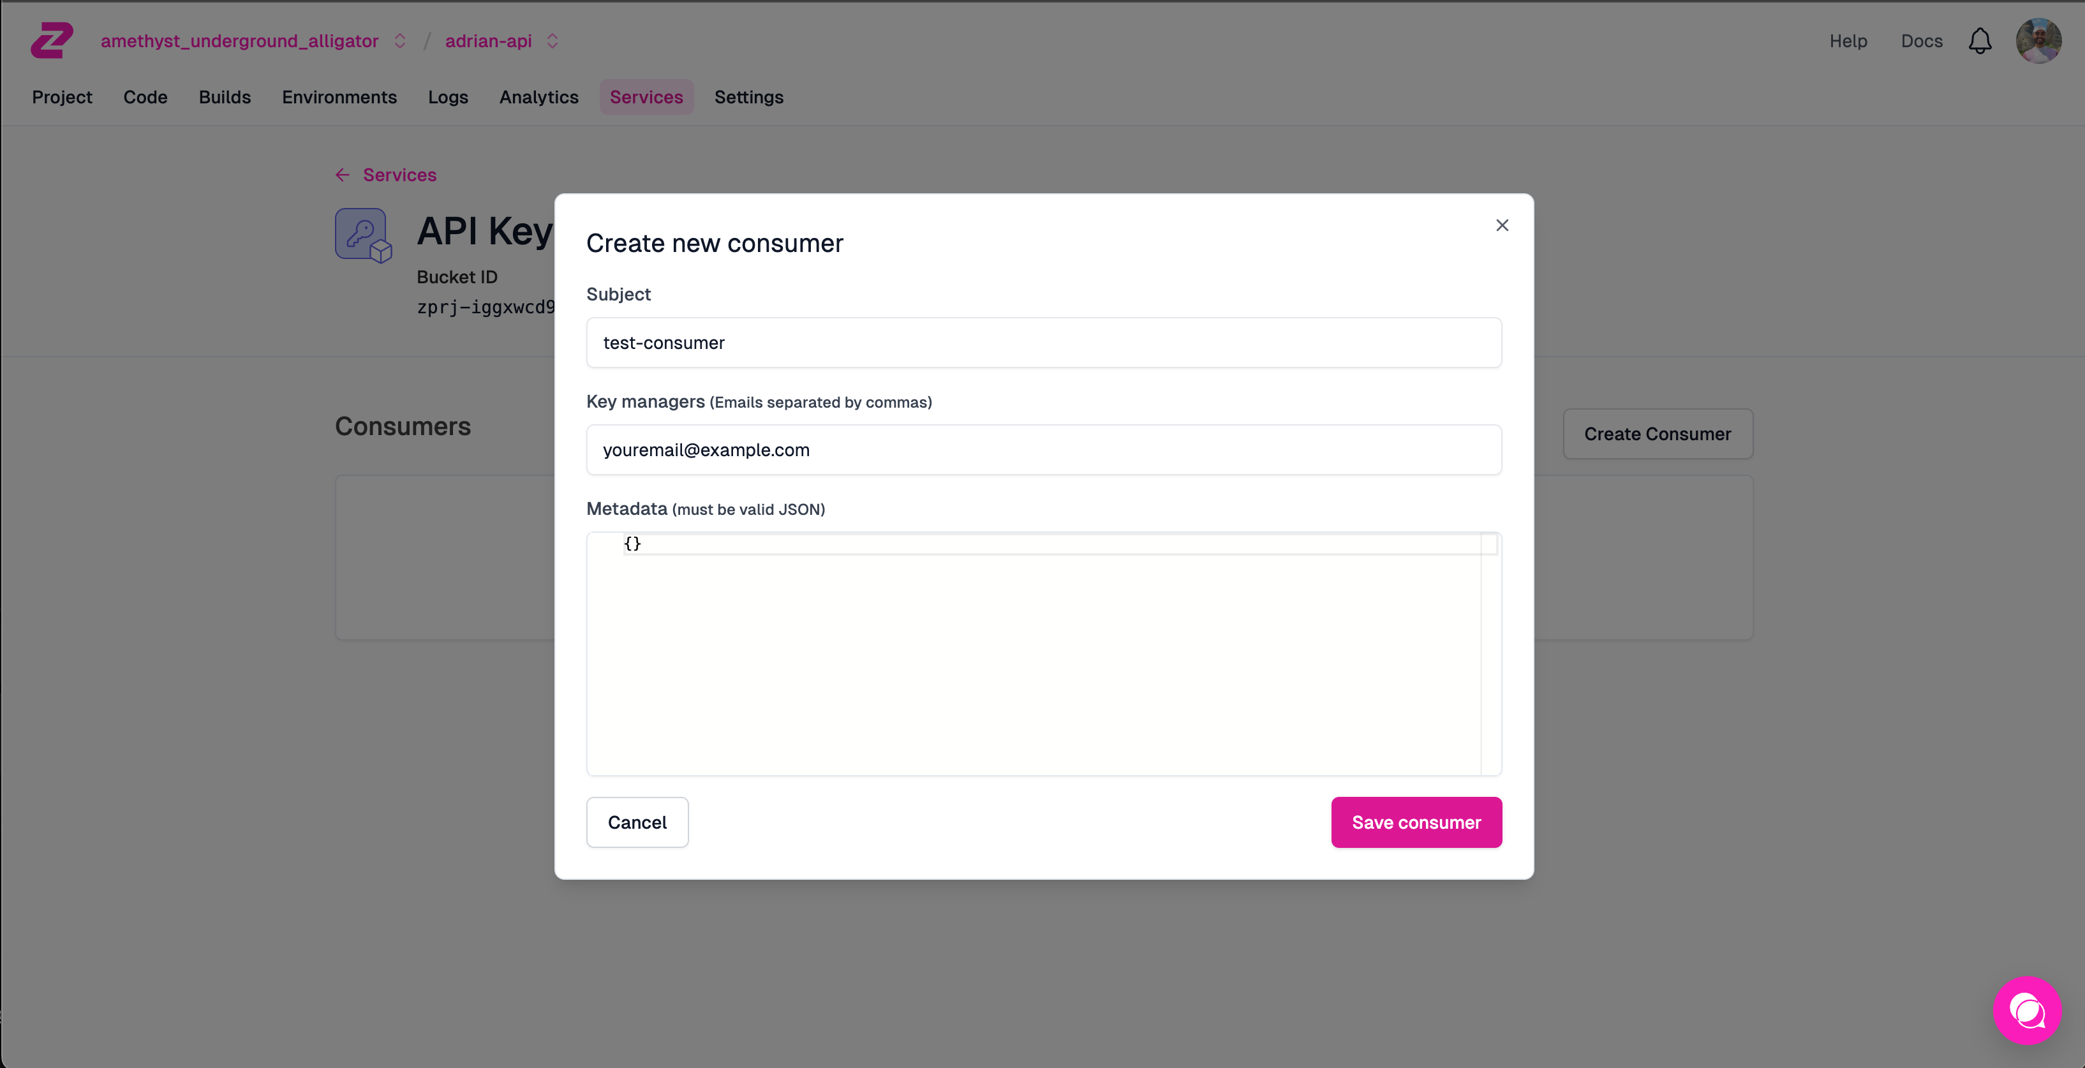Click the API Key service icon
2085x1068 pixels.
pyautogui.click(x=362, y=234)
